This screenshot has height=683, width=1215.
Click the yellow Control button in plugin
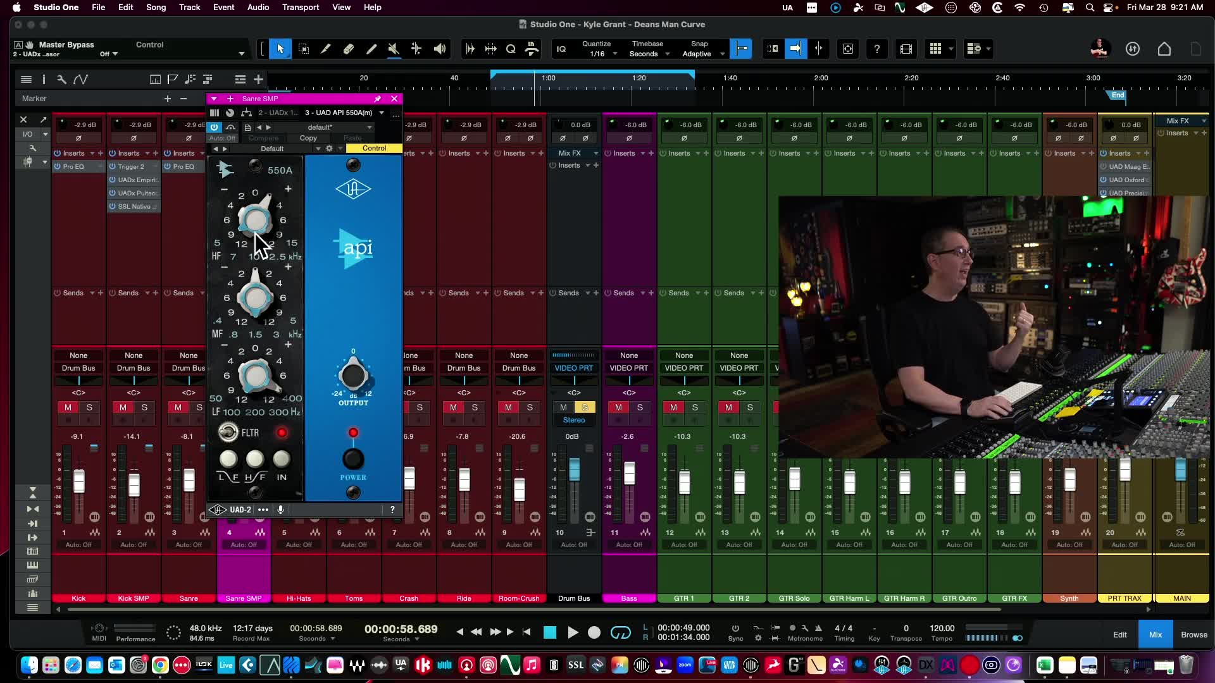(374, 148)
